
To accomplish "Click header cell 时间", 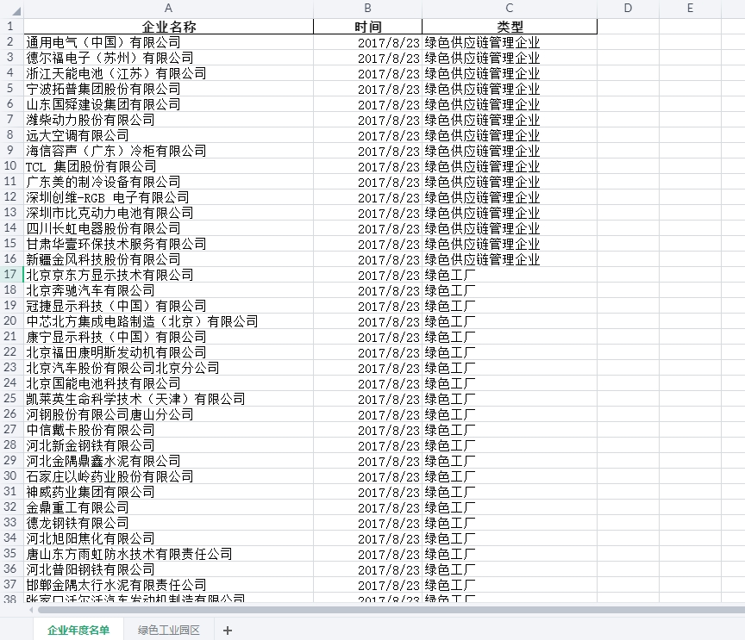I will point(367,27).
